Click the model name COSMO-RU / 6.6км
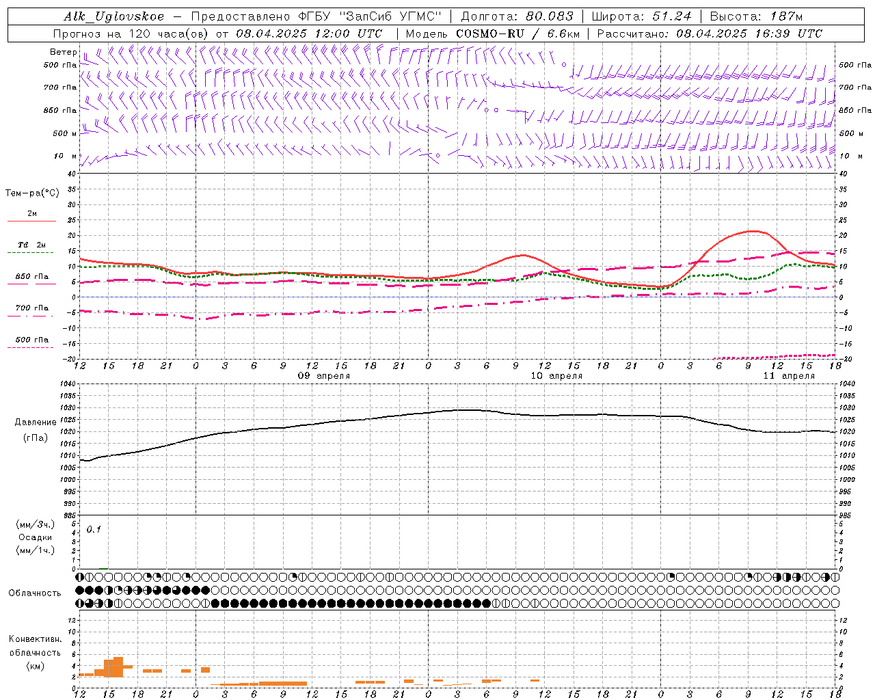 coord(517,33)
